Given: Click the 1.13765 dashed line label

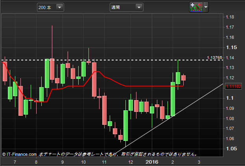Looking at the screenshot, I should [x=215, y=58].
